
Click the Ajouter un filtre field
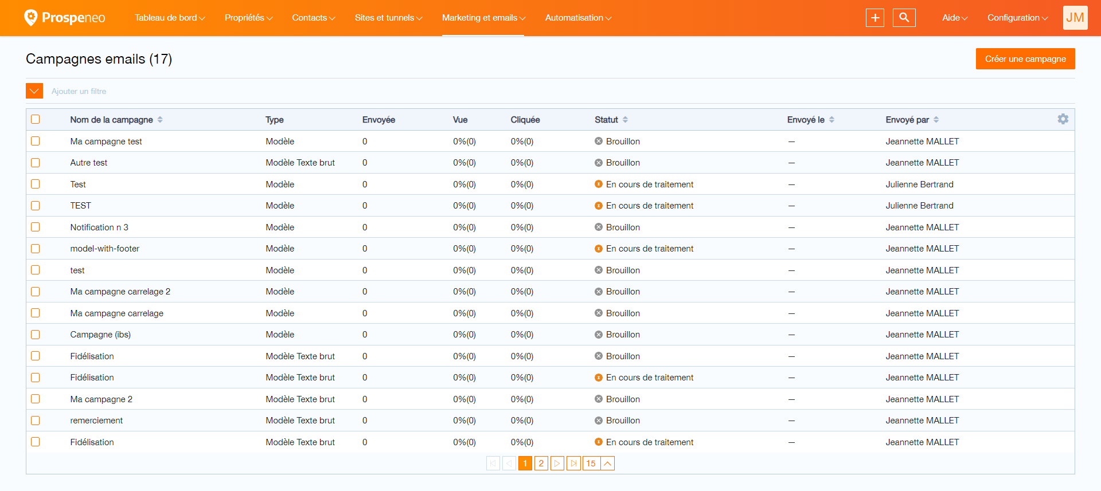[x=79, y=91]
